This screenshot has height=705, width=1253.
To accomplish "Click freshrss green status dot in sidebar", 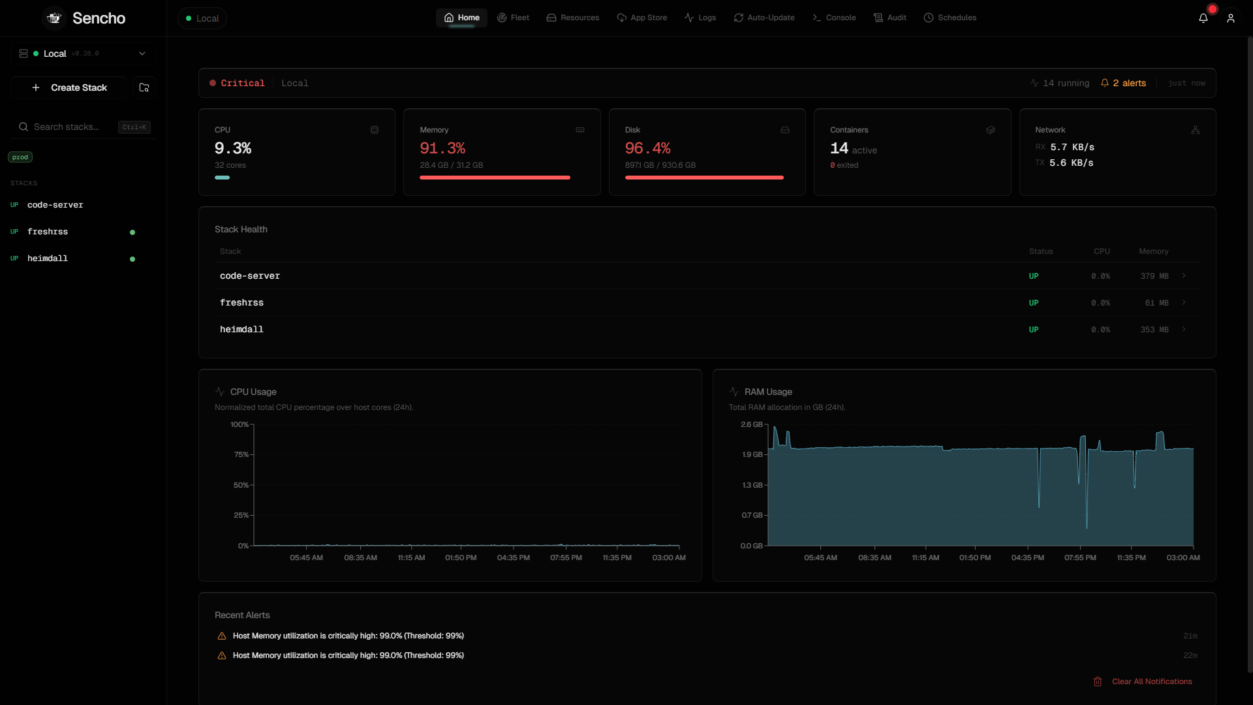I will click(132, 232).
